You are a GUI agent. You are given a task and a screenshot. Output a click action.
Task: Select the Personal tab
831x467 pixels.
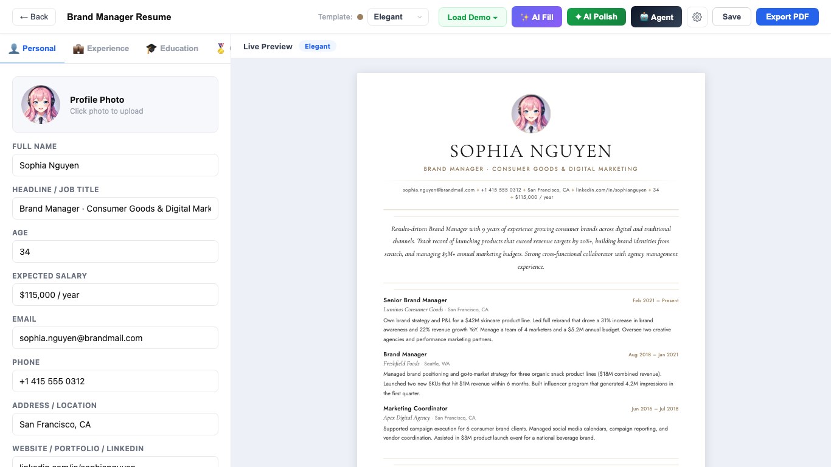32,49
